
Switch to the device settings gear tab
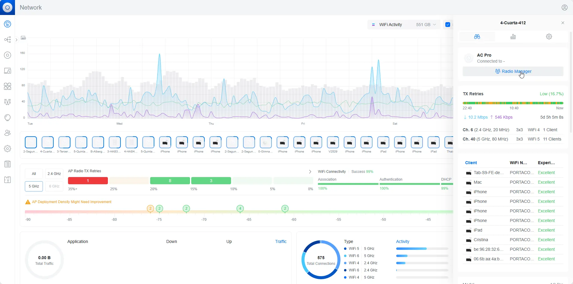click(x=549, y=37)
